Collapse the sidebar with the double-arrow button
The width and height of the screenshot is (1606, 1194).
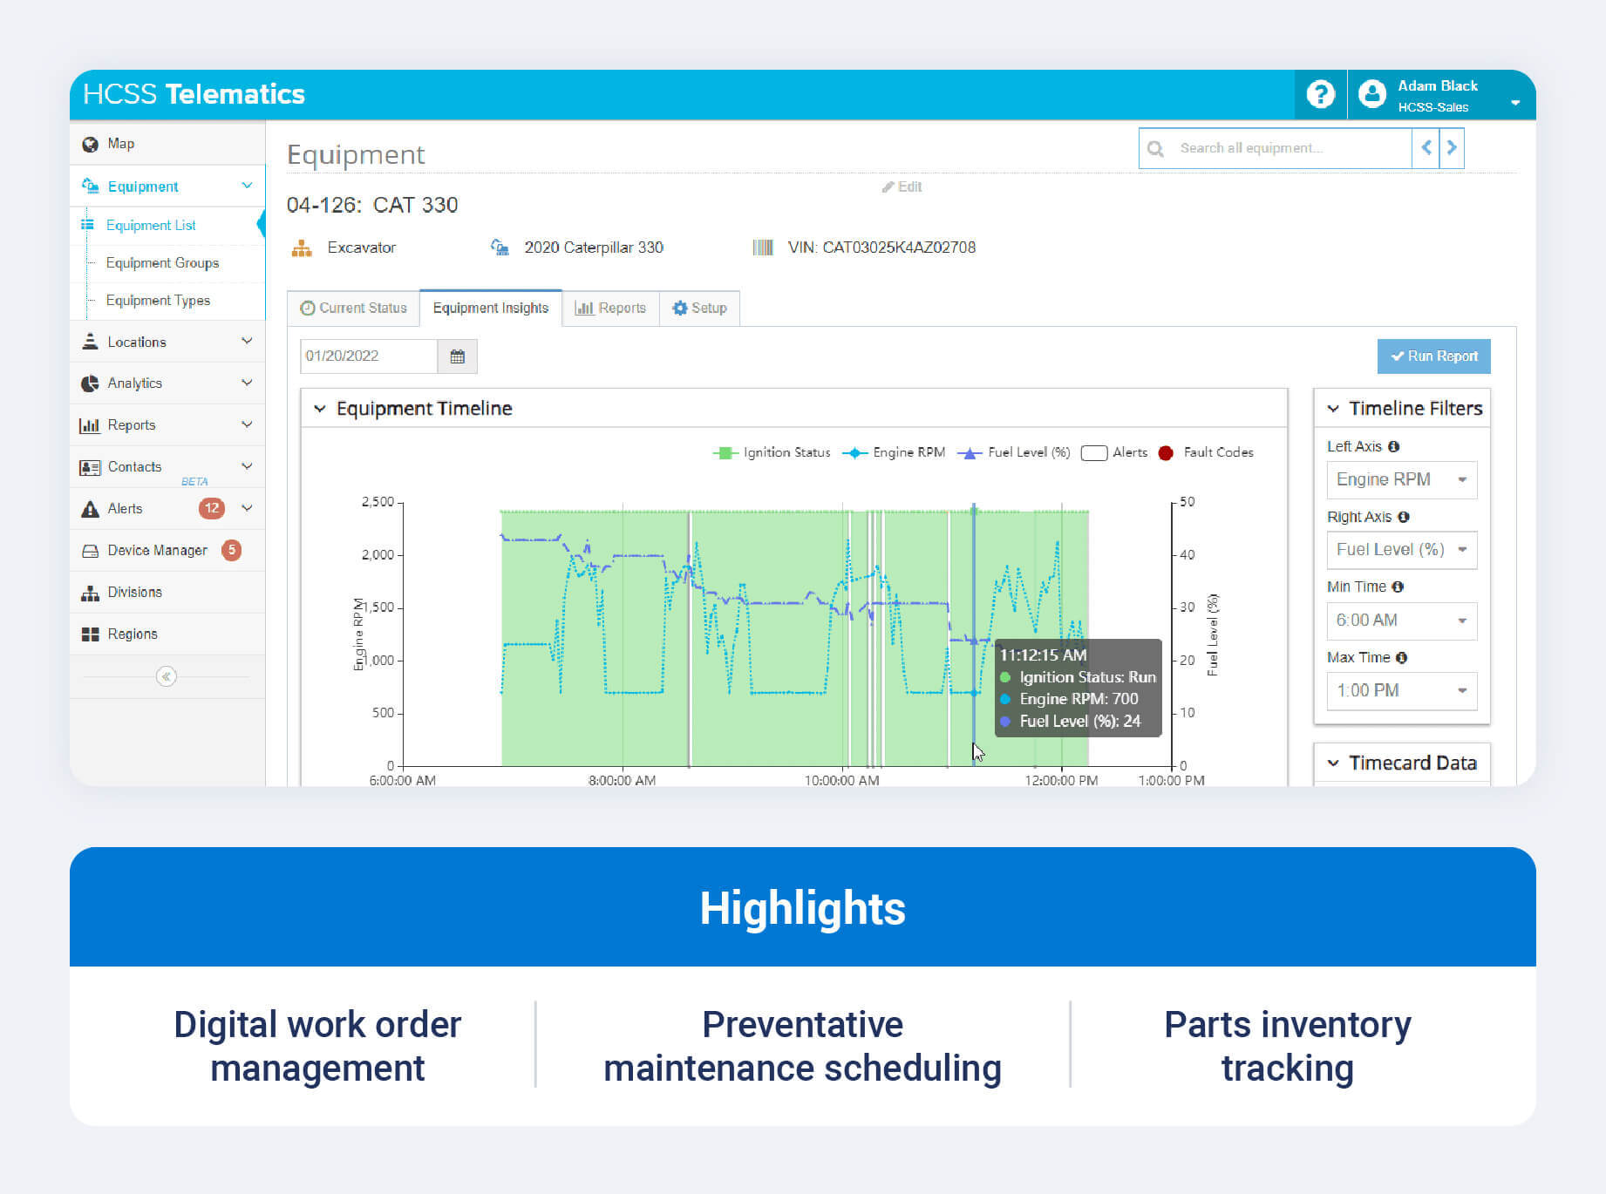click(167, 676)
